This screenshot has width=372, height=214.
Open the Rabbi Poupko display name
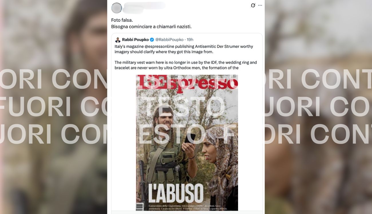(135, 40)
